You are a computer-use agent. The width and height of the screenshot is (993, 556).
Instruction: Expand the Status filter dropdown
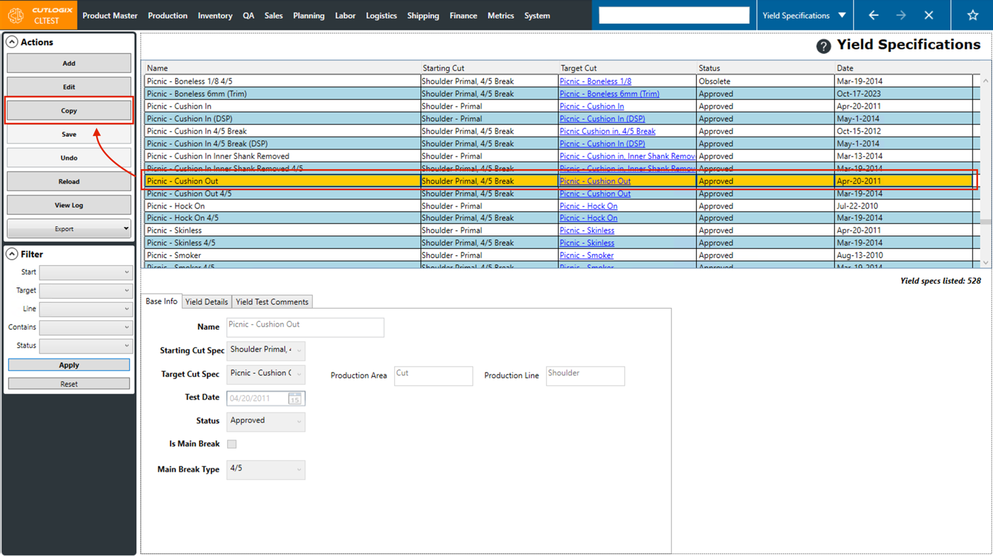coord(86,346)
